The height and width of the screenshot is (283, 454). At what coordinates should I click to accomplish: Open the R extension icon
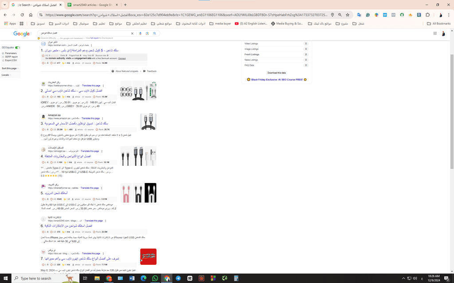point(419,15)
